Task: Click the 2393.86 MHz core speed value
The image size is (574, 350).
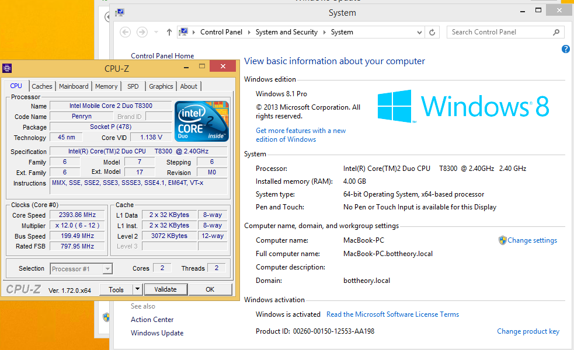Action: coord(77,215)
